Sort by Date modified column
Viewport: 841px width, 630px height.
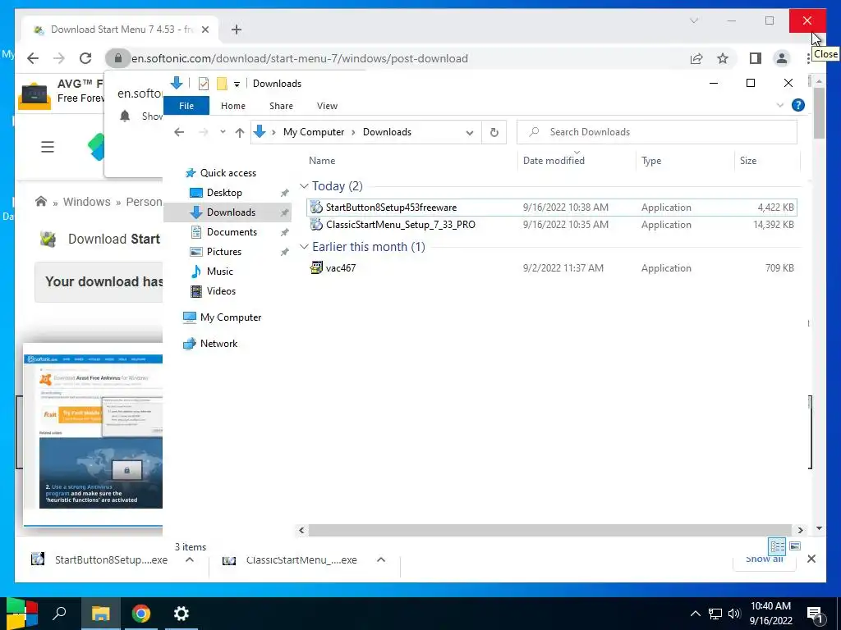pos(554,161)
